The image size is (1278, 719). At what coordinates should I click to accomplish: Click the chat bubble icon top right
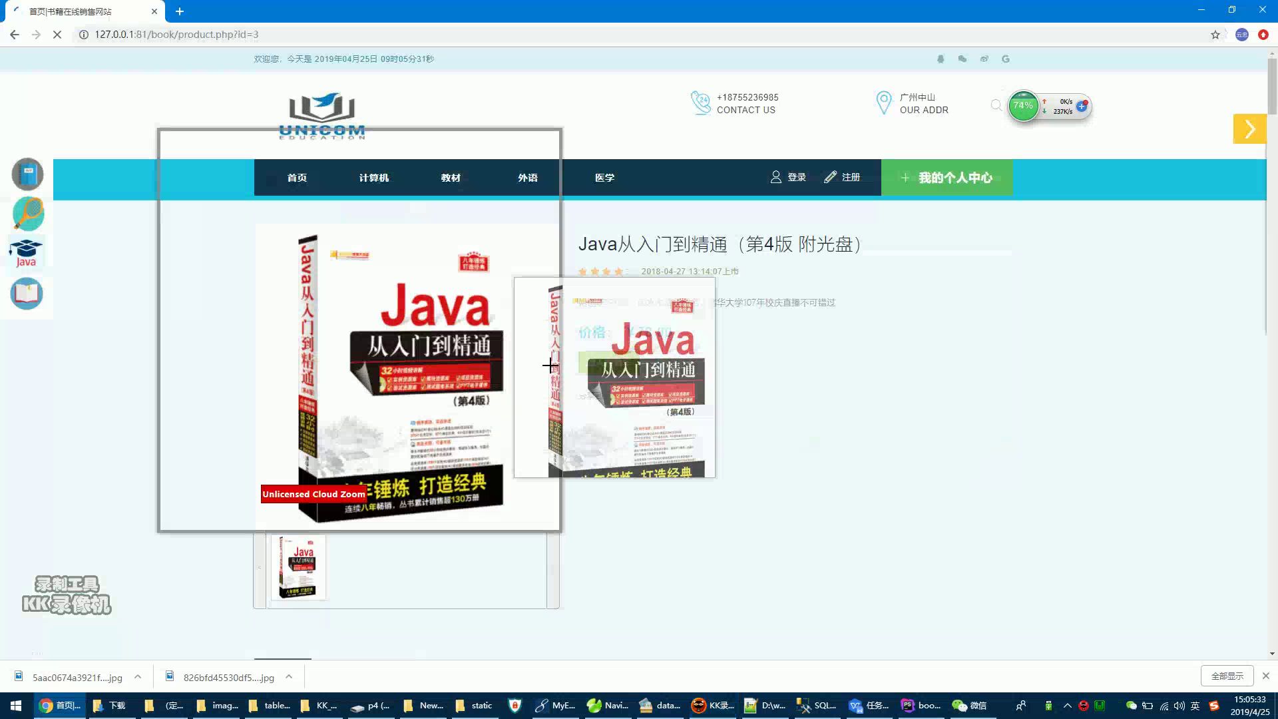pos(963,59)
